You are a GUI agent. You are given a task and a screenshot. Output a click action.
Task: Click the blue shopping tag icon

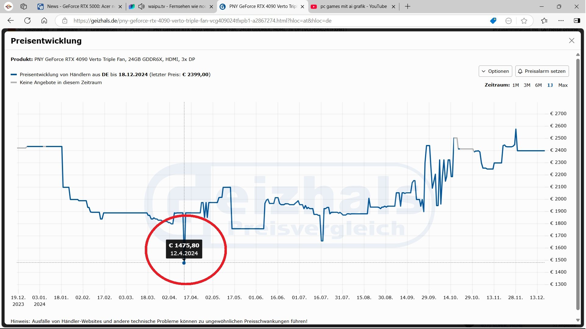pyautogui.click(x=493, y=21)
